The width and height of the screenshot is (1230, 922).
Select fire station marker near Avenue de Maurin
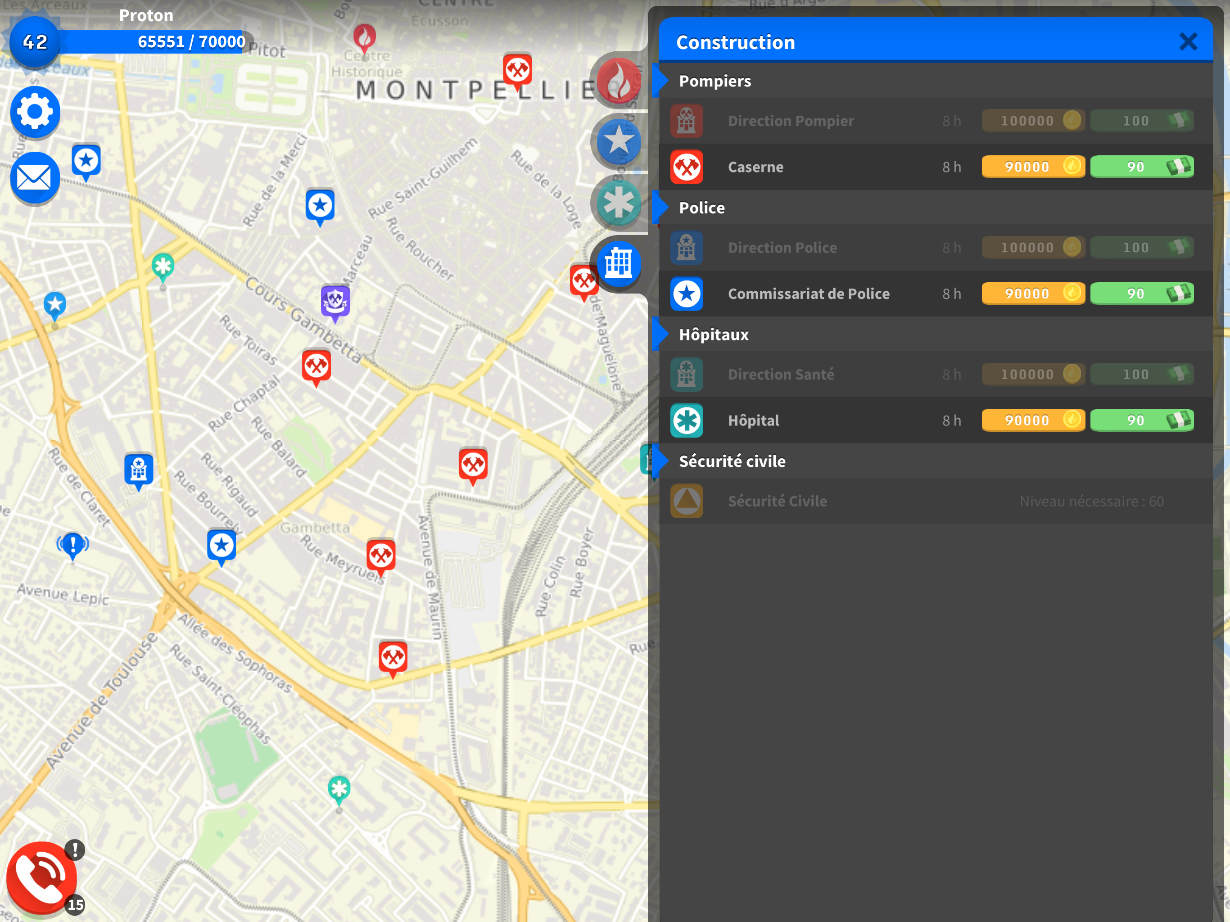click(x=473, y=465)
